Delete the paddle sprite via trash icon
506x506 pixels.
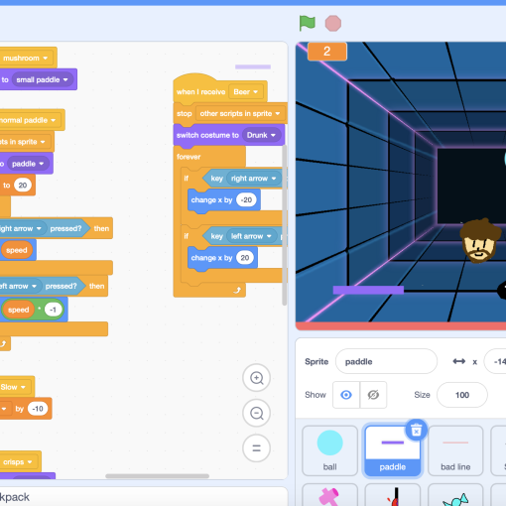click(x=416, y=431)
